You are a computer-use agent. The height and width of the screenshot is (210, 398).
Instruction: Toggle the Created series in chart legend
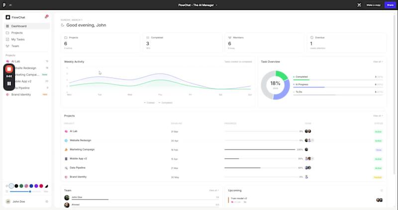149,103
